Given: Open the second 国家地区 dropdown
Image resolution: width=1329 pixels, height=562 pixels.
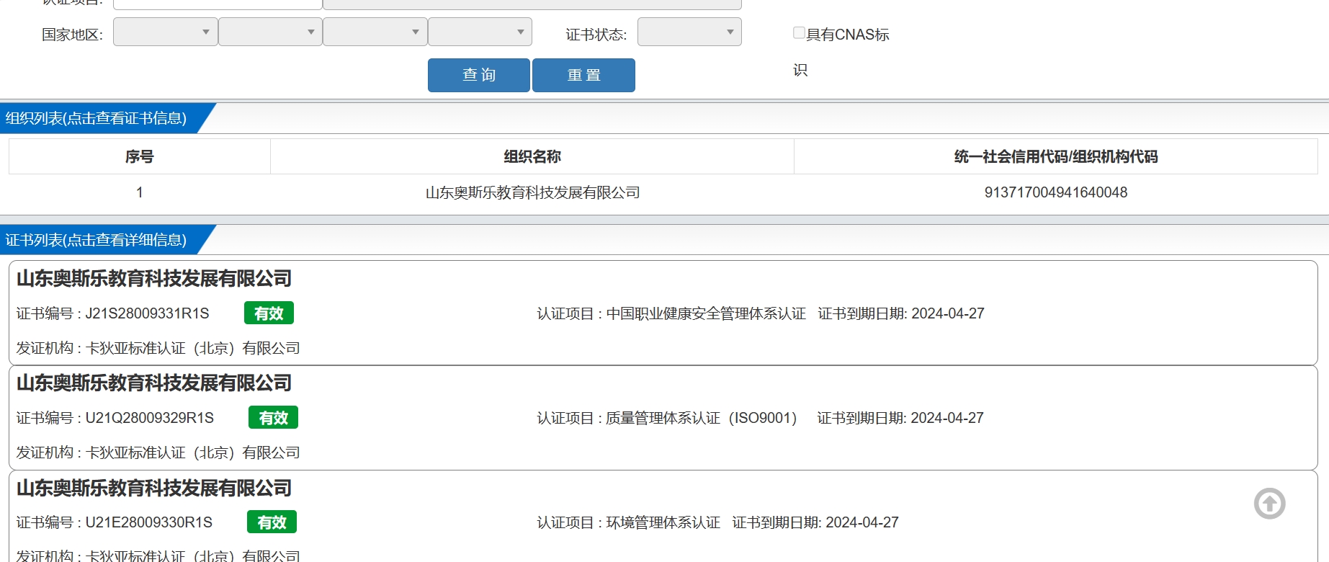Looking at the screenshot, I should [x=270, y=32].
